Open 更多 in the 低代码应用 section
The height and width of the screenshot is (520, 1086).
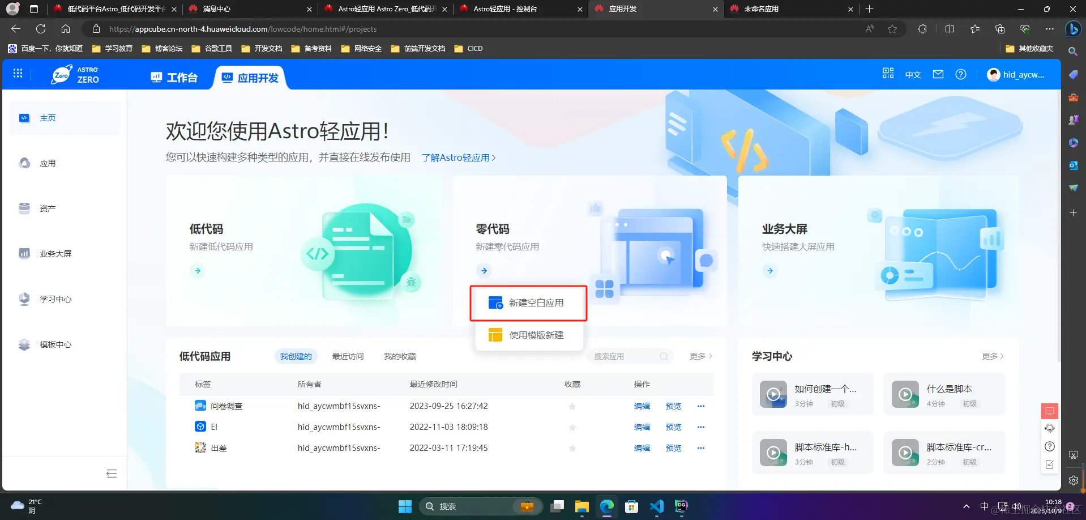701,356
